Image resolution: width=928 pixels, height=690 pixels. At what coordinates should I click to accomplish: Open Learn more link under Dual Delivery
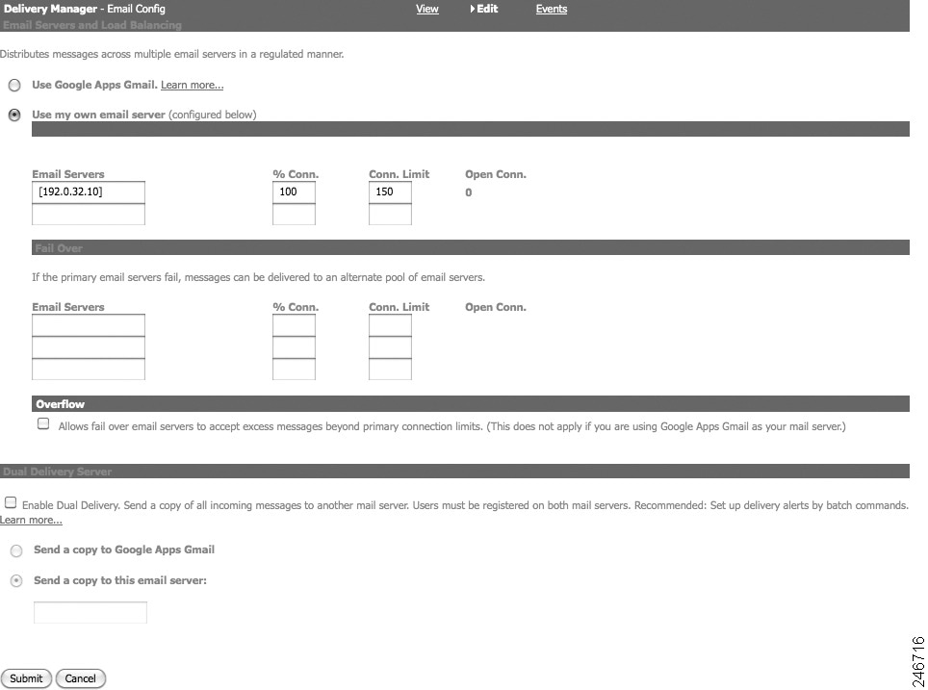[x=31, y=521]
